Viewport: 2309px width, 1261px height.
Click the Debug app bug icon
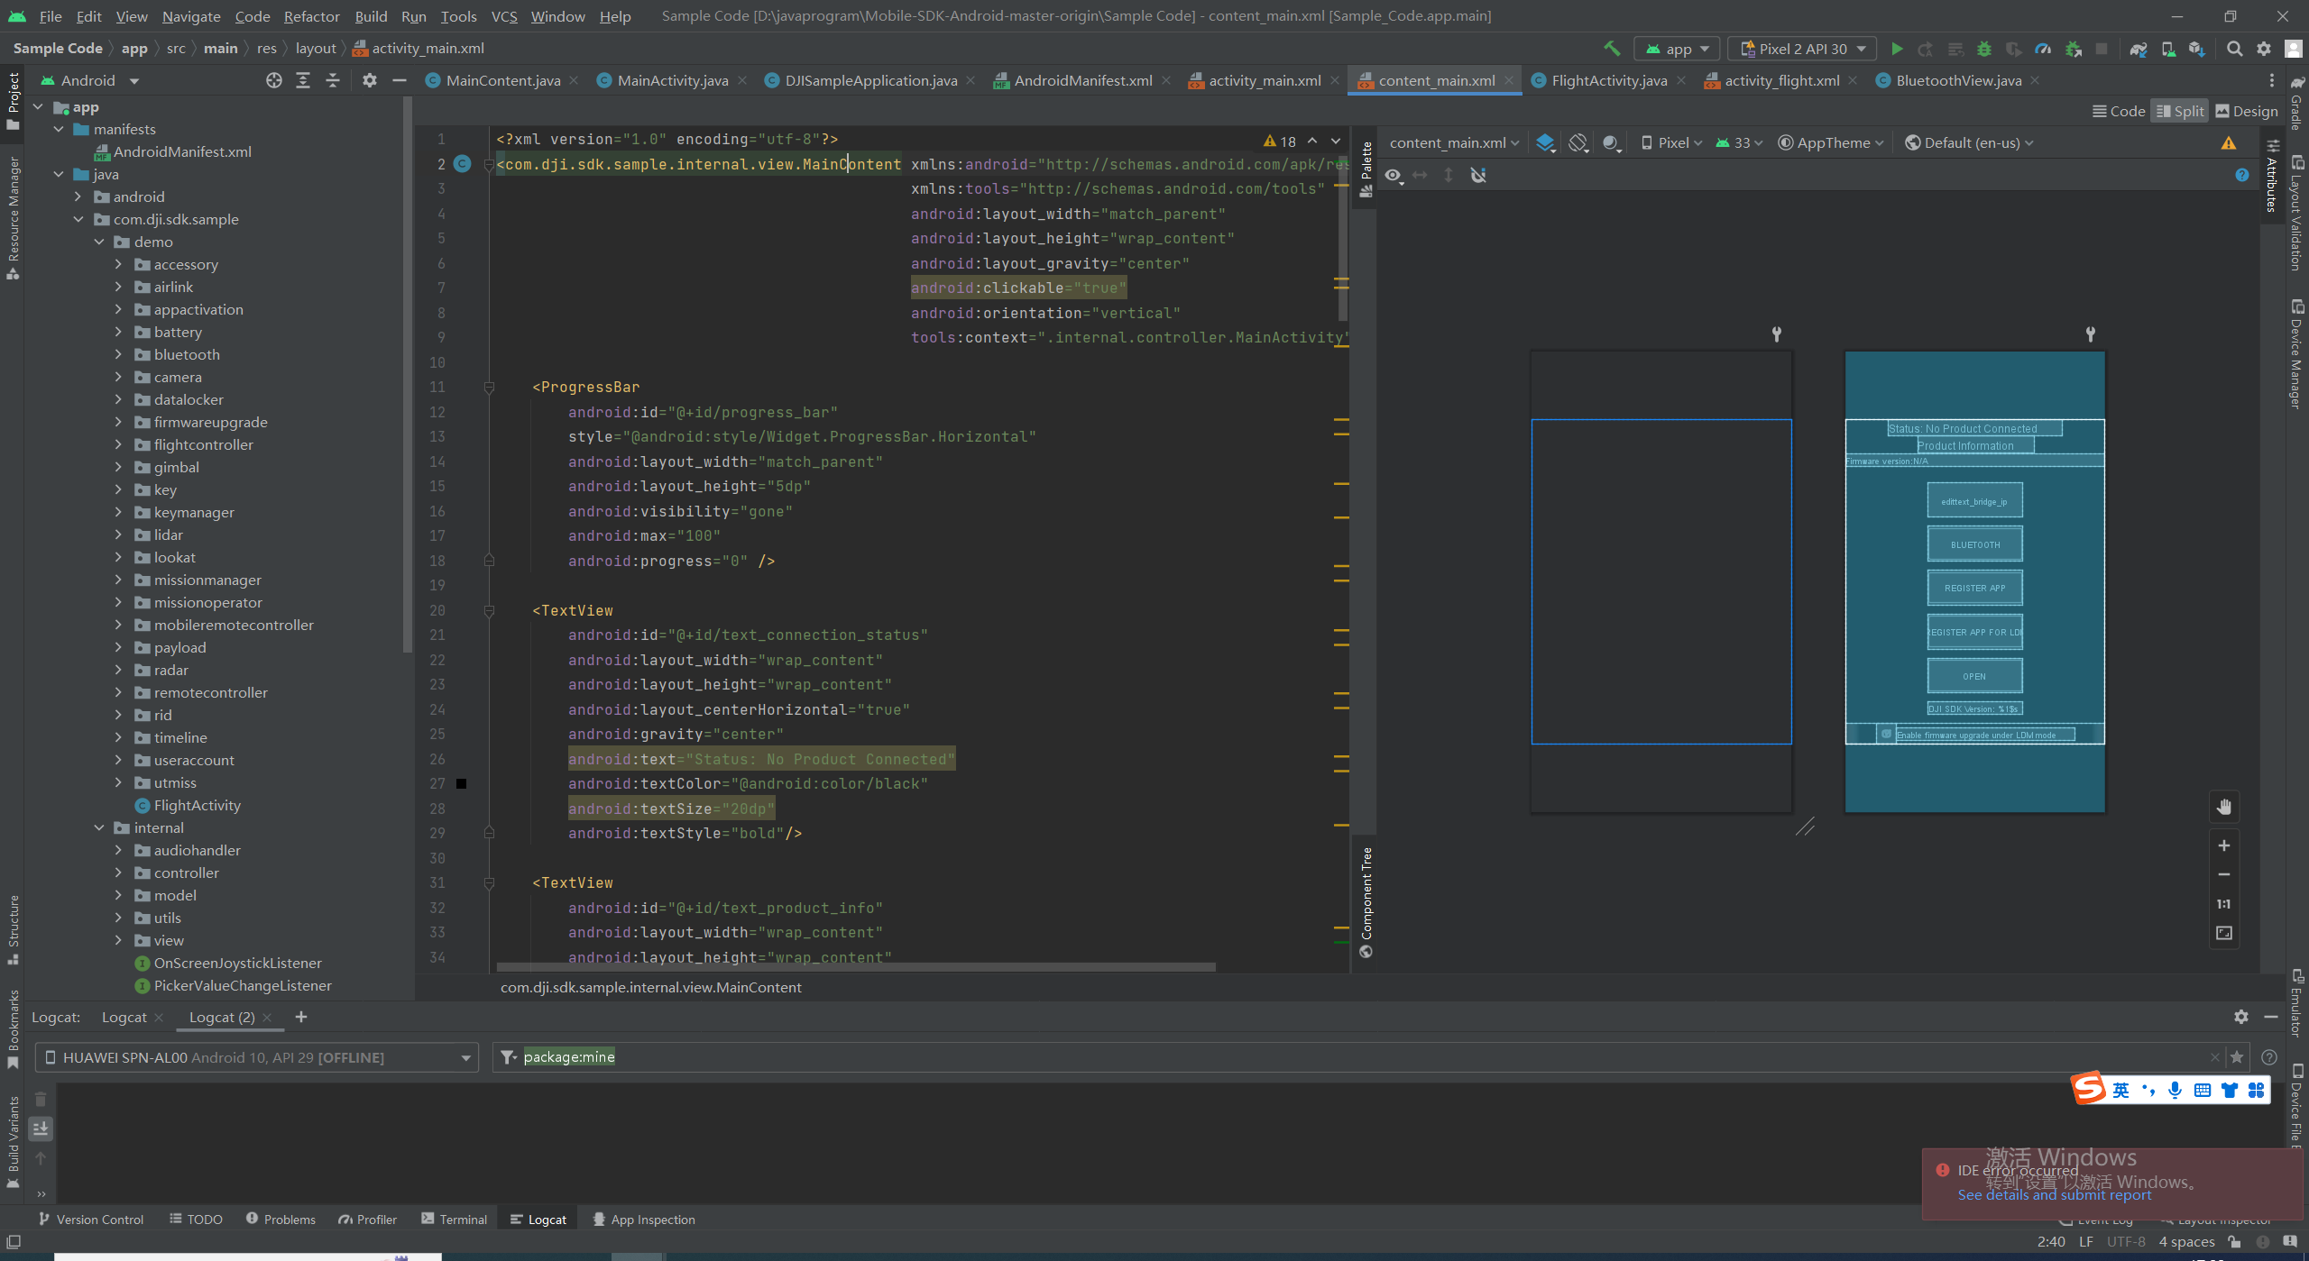pos(1983,49)
